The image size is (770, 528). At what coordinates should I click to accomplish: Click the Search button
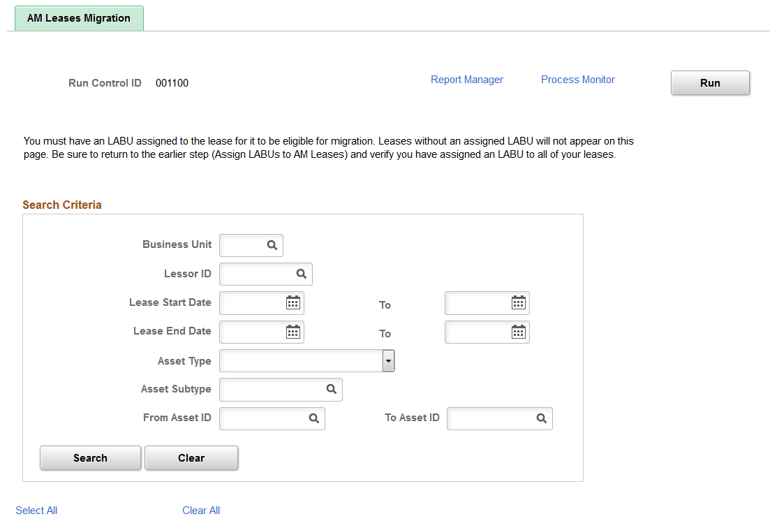coord(90,457)
